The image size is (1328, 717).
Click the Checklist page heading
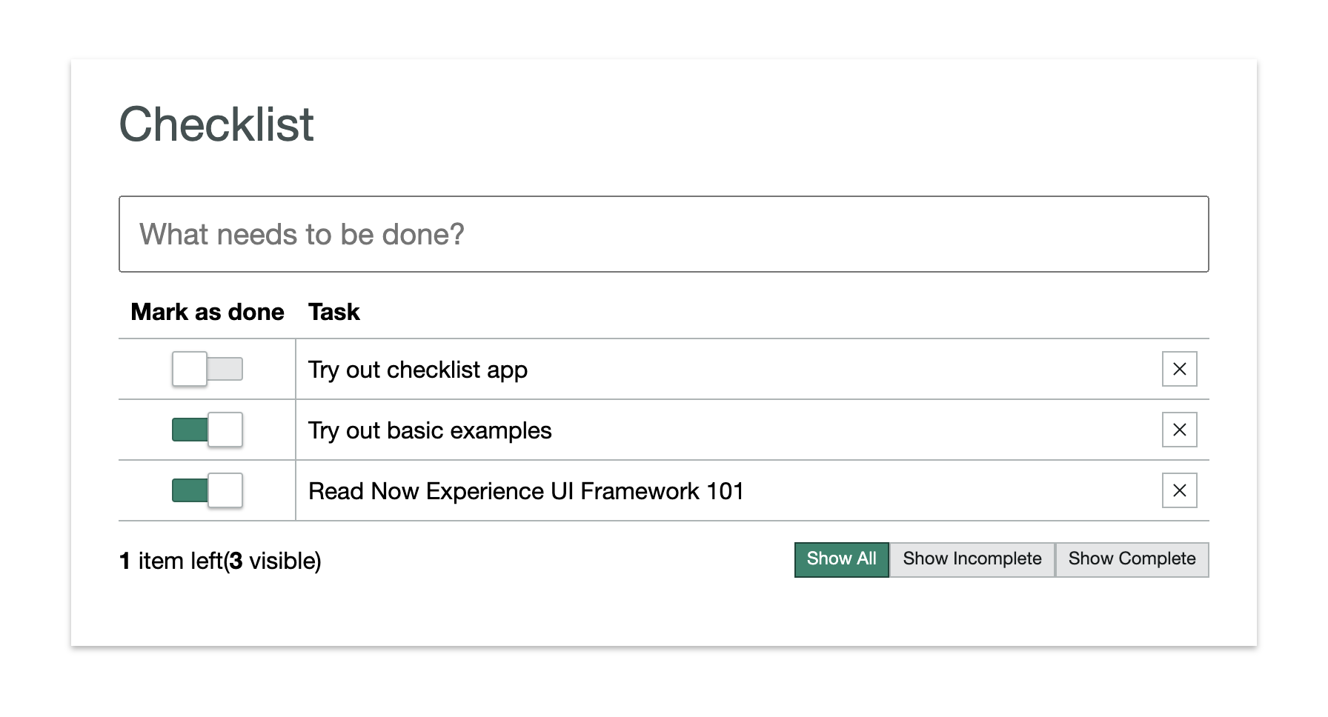(216, 124)
